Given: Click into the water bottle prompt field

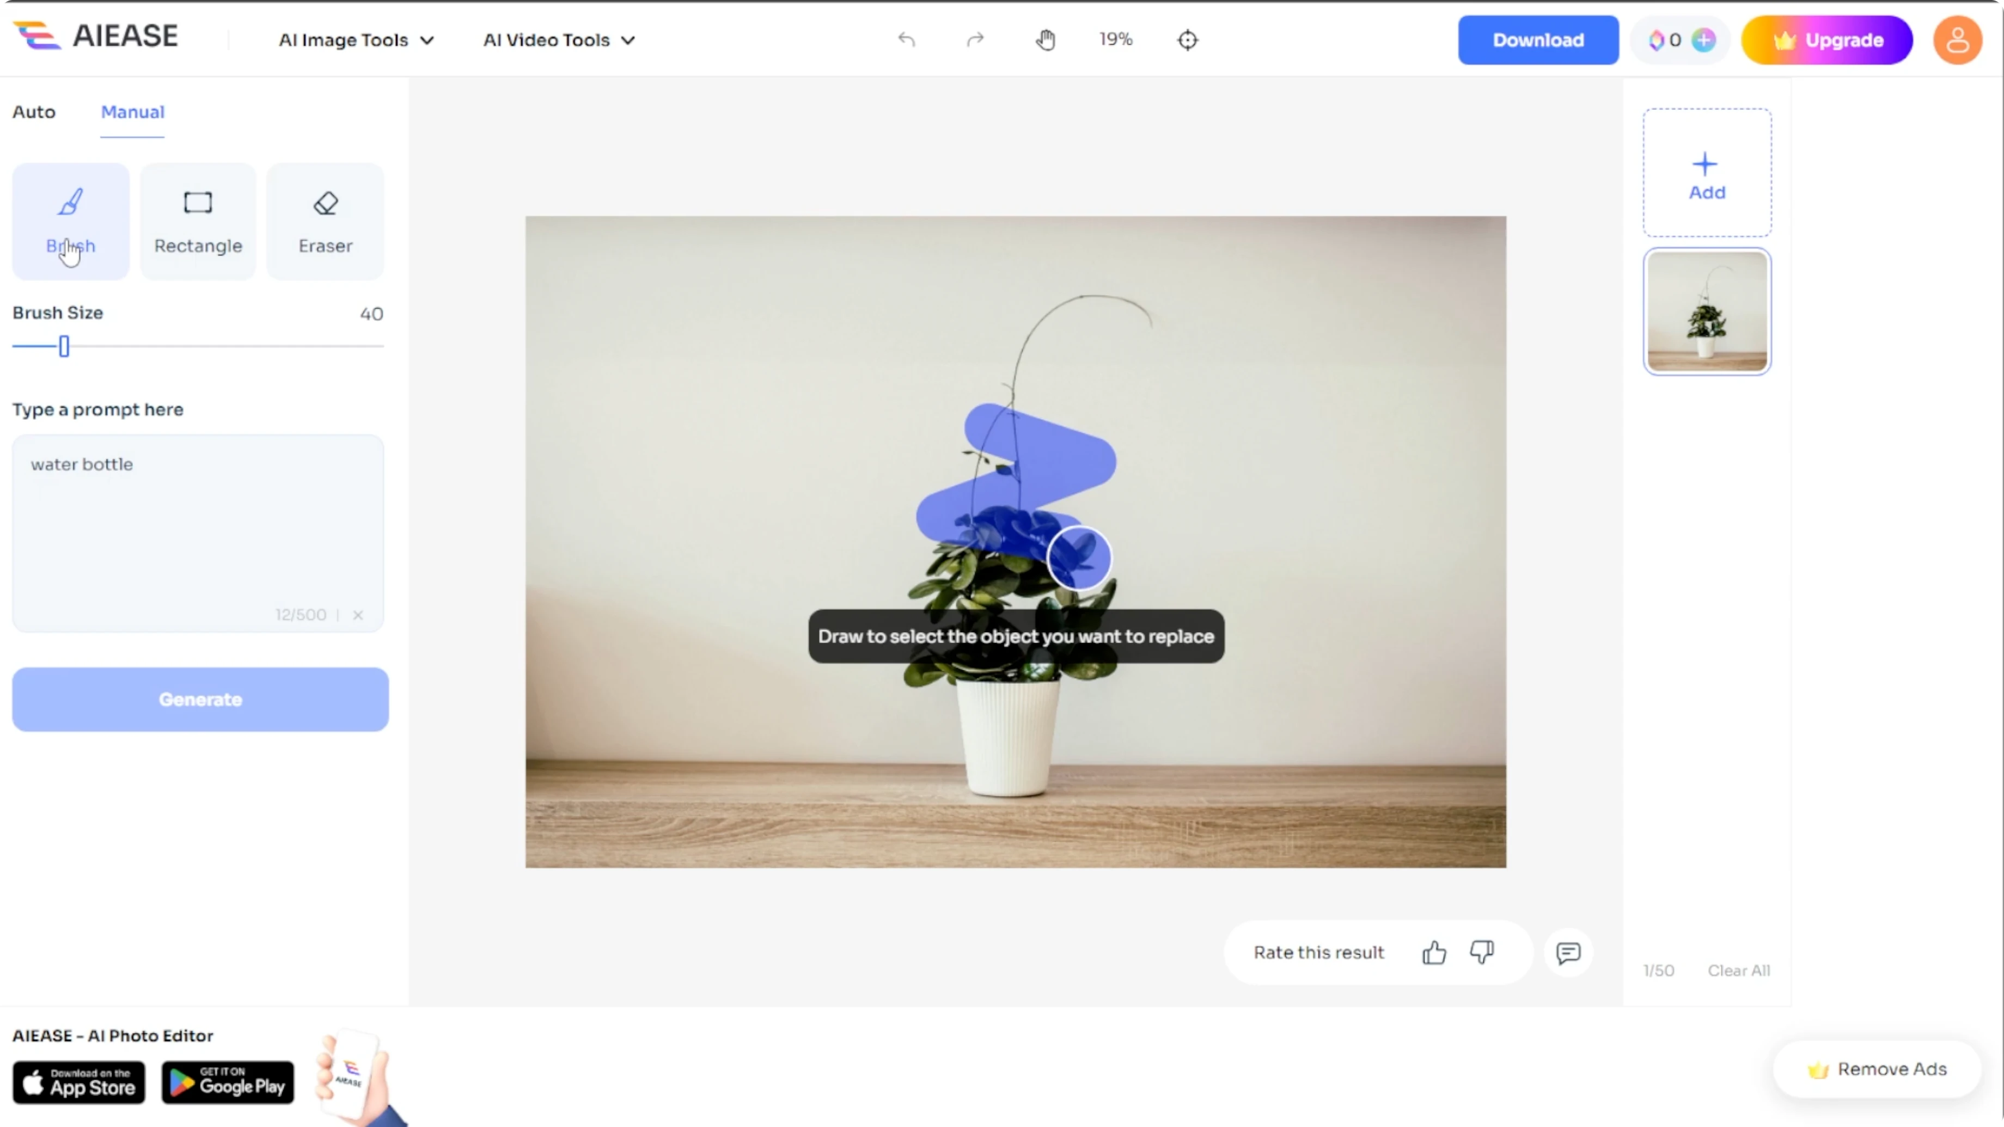Looking at the screenshot, I should (198, 533).
